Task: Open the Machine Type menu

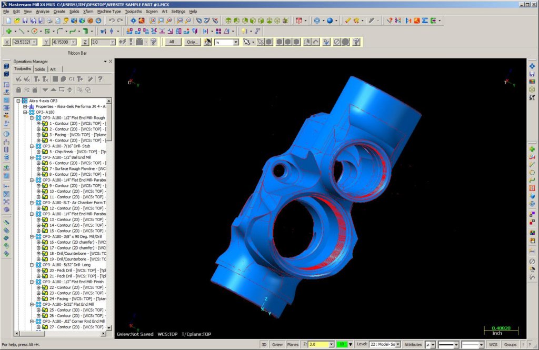Action: pos(109,12)
